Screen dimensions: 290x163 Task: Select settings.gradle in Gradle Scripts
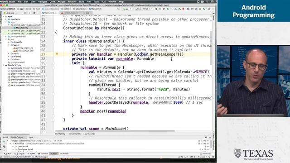pyautogui.click(x=17, y=82)
